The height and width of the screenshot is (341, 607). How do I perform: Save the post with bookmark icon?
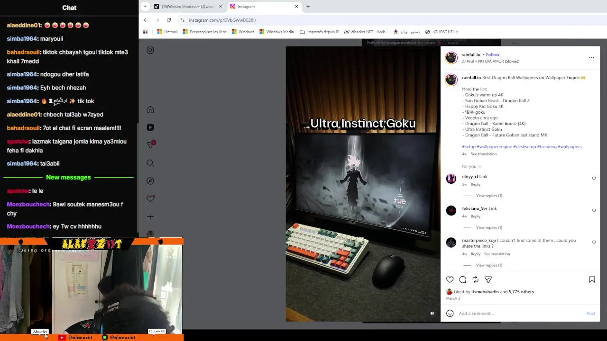(x=592, y=279)
